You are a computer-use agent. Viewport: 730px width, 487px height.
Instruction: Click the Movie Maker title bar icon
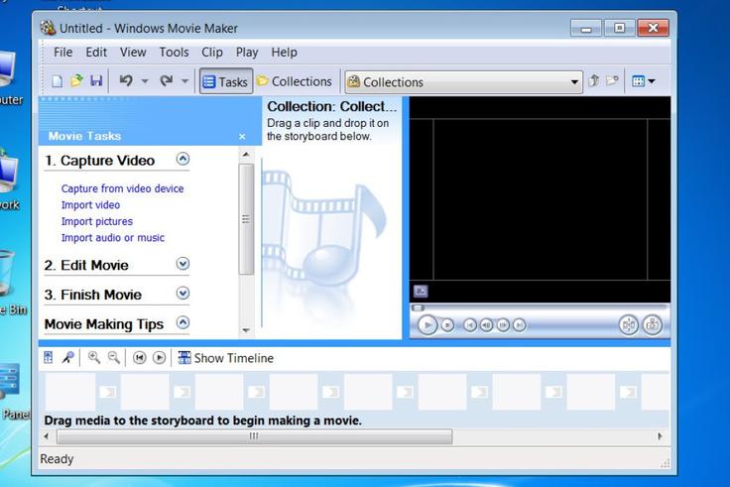click(48, 28)
